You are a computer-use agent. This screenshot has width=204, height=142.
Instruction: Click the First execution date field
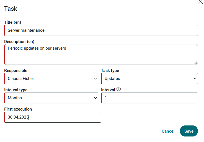coord(53,117)
